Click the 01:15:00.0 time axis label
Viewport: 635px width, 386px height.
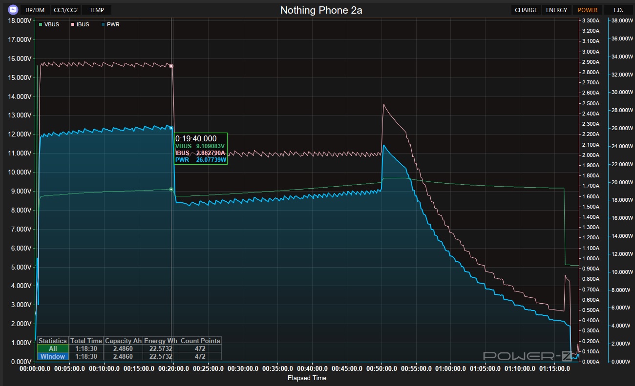click(x=555, y=369)
